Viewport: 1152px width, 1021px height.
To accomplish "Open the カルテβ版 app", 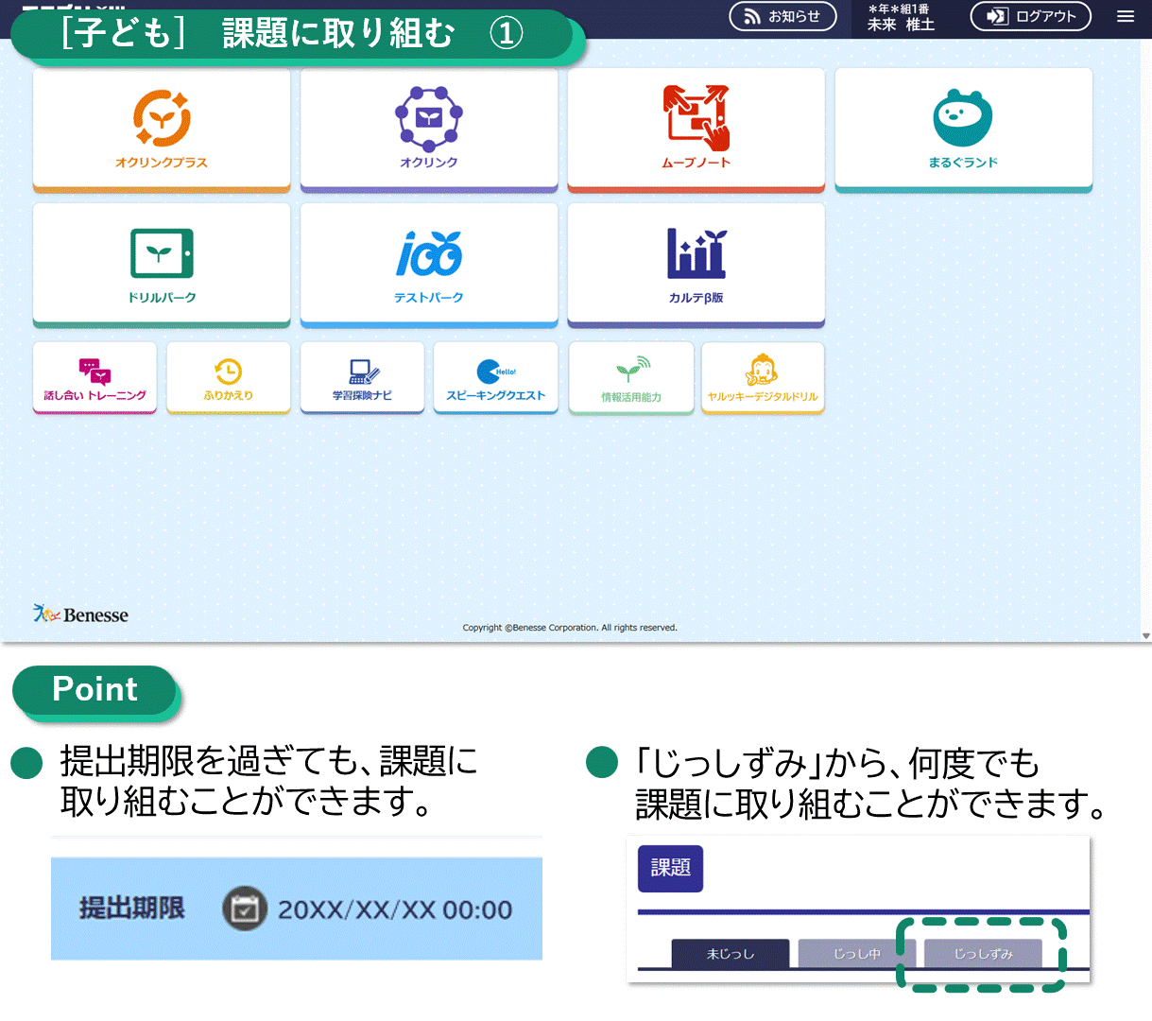I will (x=696, y=266).
